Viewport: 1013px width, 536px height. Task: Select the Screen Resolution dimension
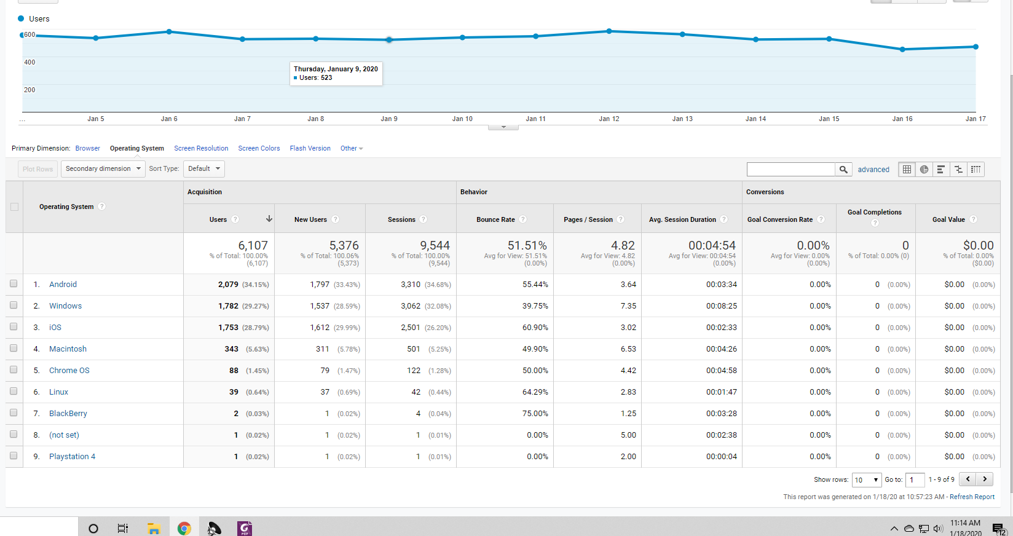click(201, 148)
